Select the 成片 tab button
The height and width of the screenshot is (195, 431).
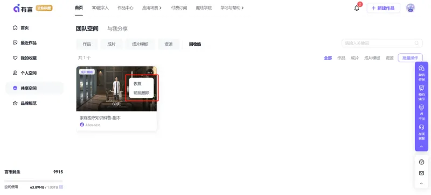(112, 44)
